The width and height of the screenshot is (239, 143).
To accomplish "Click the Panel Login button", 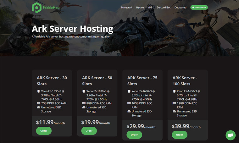I will click(199, 7).
